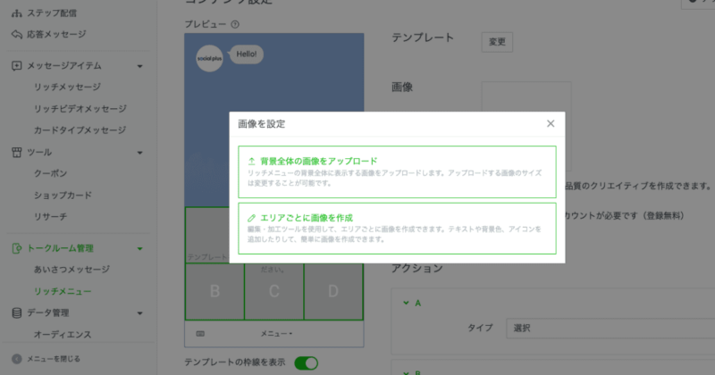Screen dimensions: 715x375
Task: Click the メニューを閉じる collapse arrow icon
Action: [x=17, y=359]
